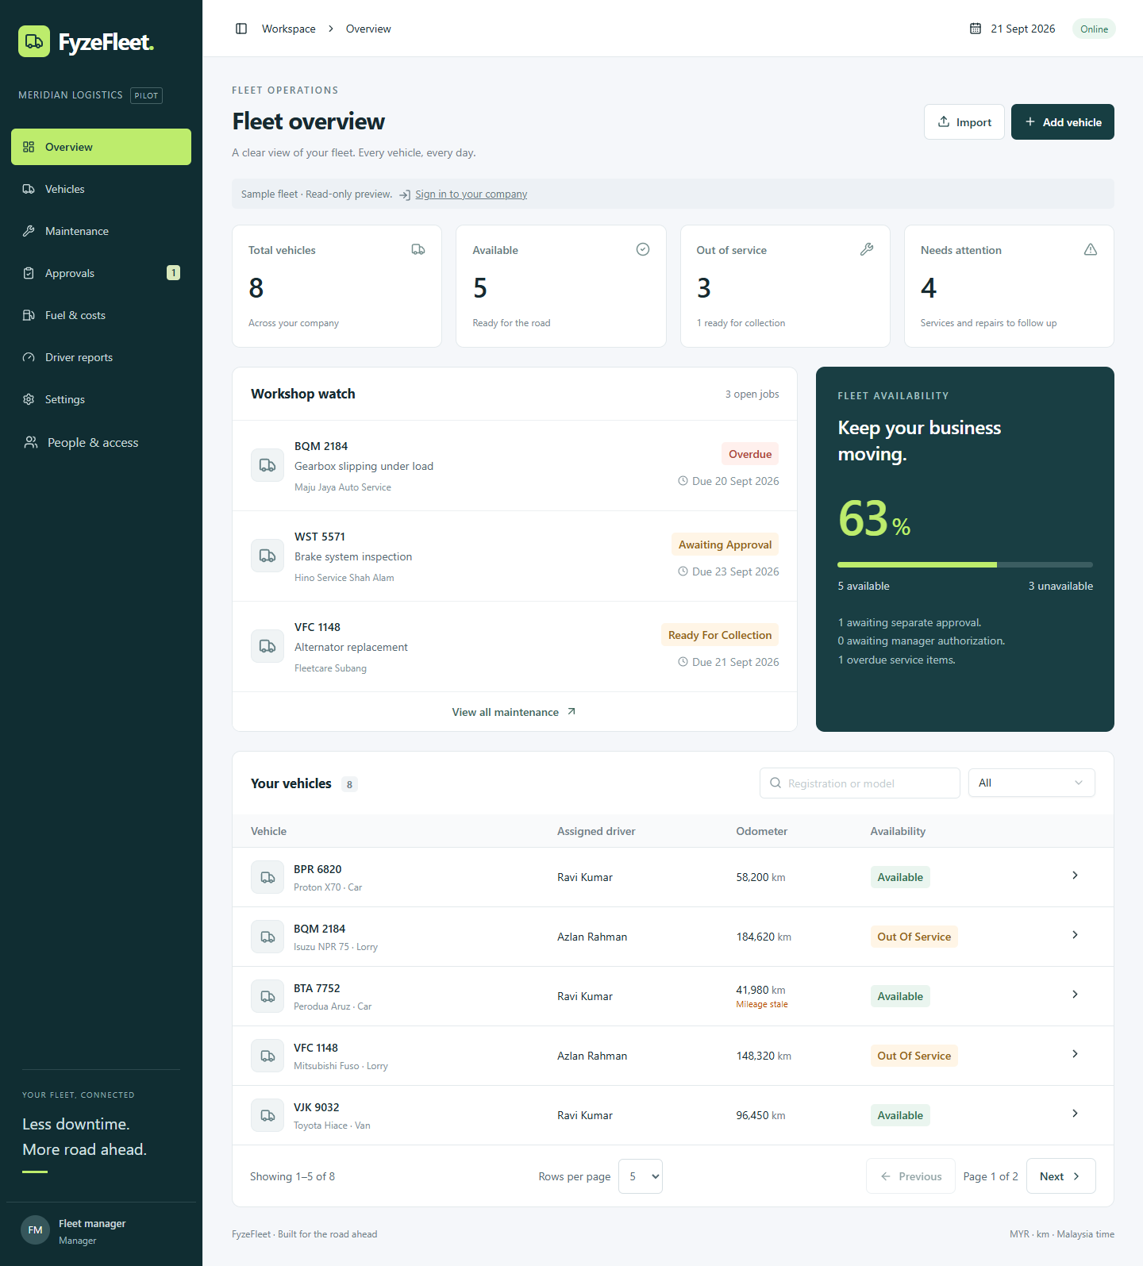This screenshot has height=1266, width=1143.
Task: Open Approvals in the sidebar
Action: (101, 273)
